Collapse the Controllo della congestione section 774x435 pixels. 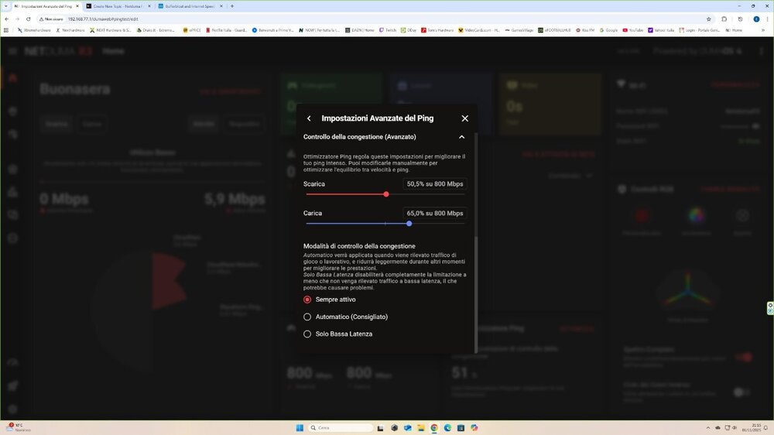461,137
